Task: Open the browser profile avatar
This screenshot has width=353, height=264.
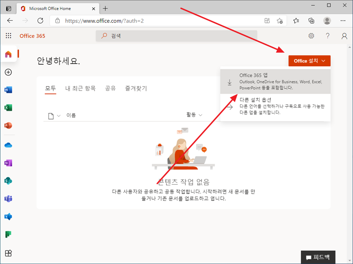Action: coord(327,21)
